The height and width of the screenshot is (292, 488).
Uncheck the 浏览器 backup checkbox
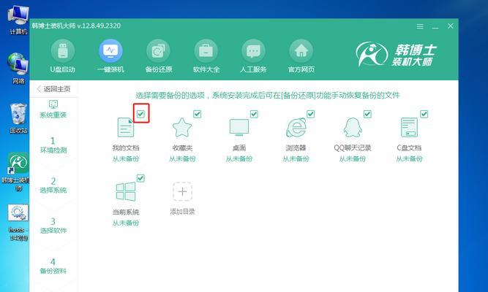pos(311,114)
